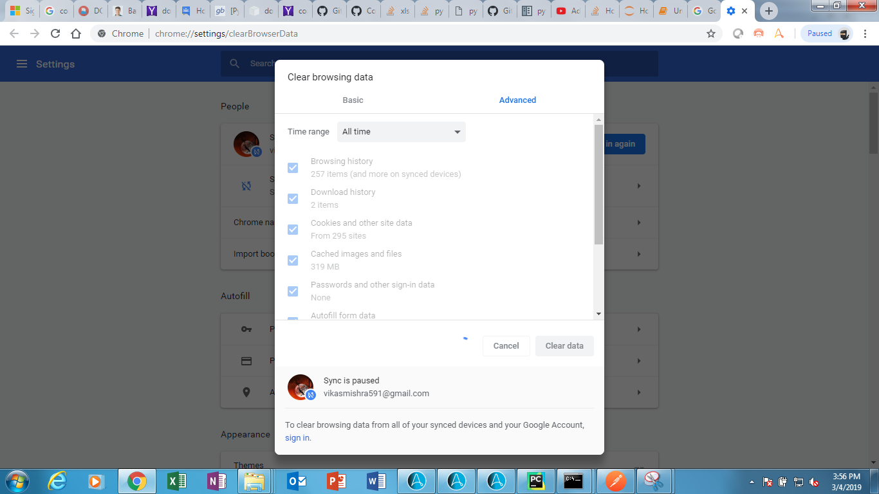Toggle the Download history checkbox
The image size is (879, 494).
[x=293, y=199]
